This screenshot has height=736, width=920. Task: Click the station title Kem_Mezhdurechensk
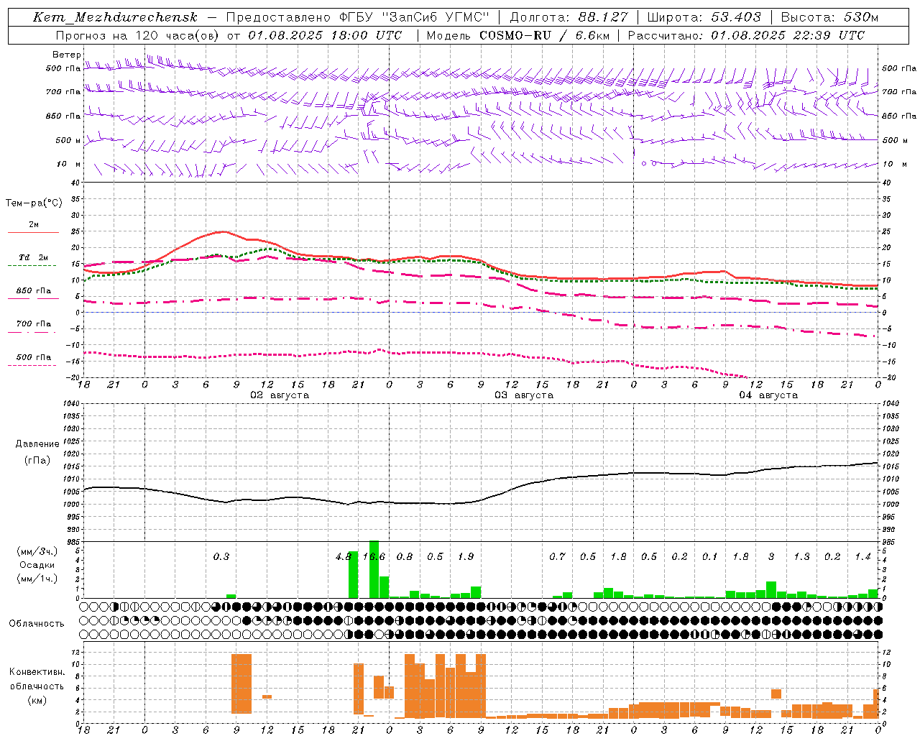(x=115, y=17)
